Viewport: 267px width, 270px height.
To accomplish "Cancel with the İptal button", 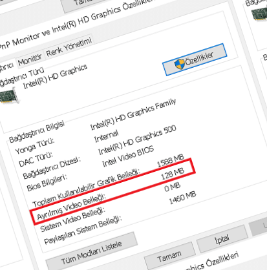I will pos(222,239).
